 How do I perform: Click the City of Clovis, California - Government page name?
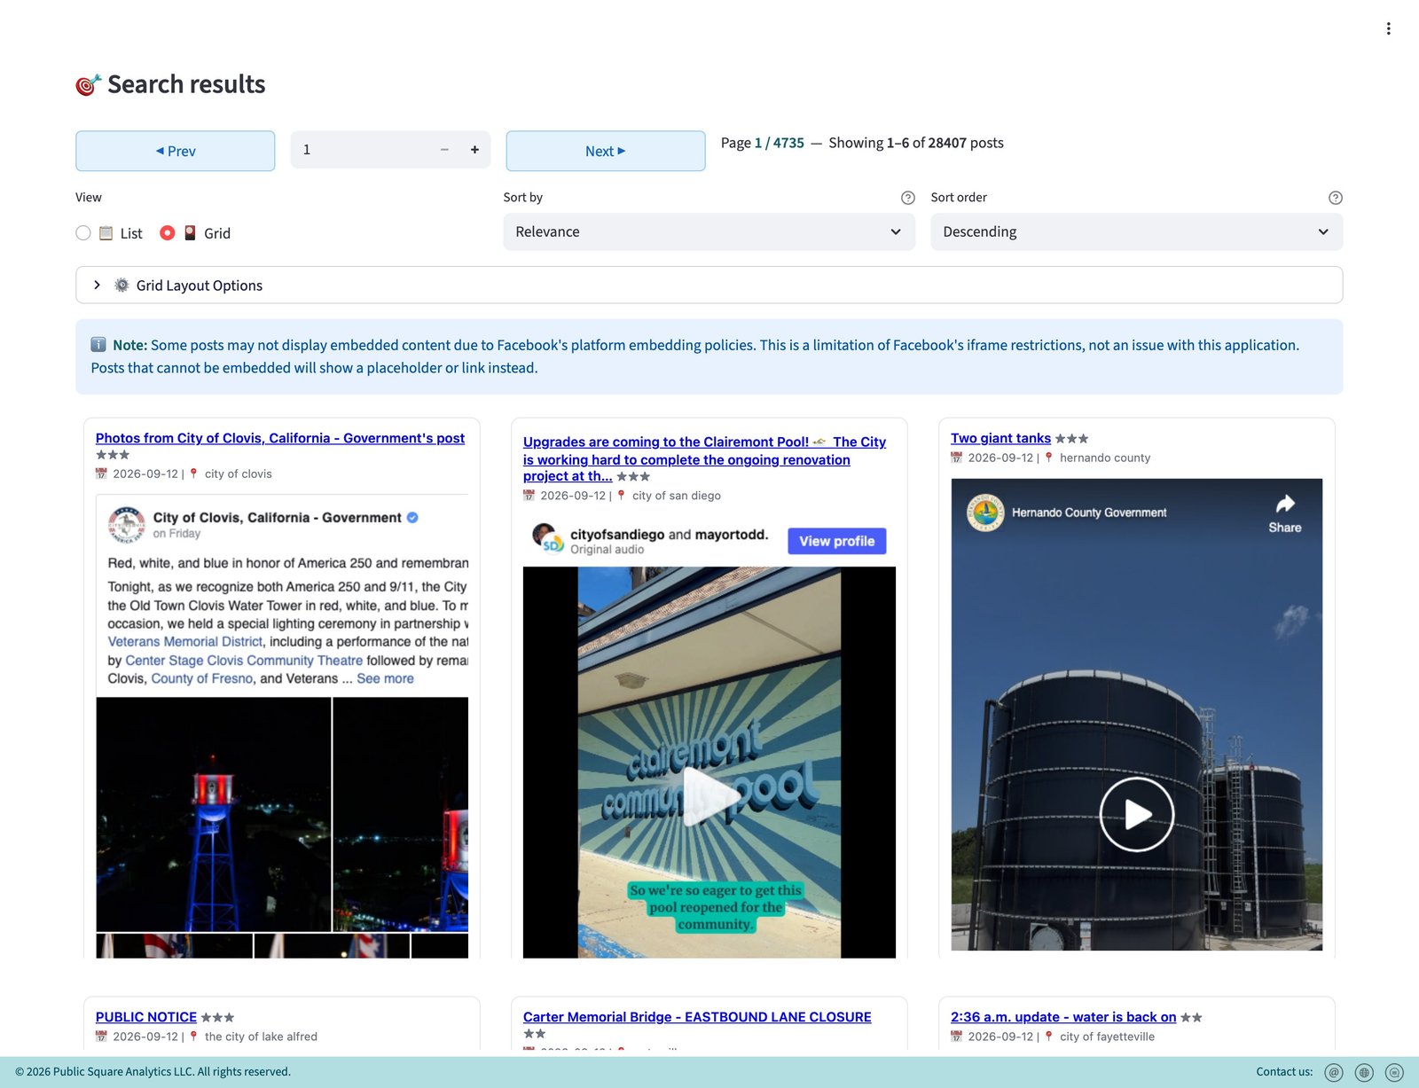click(x=277, y=518)
